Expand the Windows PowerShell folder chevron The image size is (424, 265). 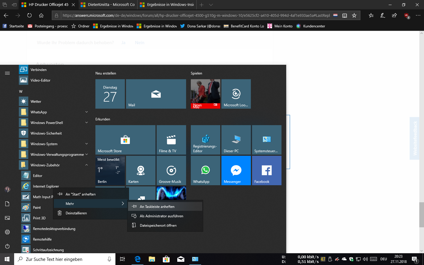[87, 122]
